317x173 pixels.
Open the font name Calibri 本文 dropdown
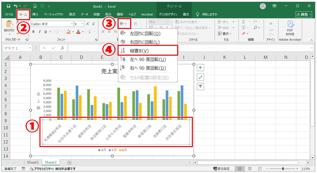72,24
